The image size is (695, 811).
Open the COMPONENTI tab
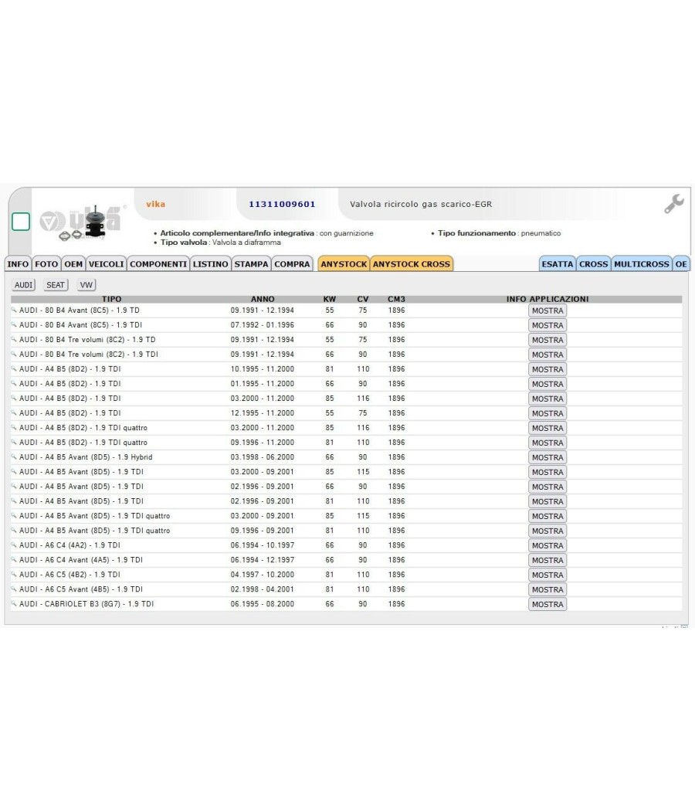point(158,264)
